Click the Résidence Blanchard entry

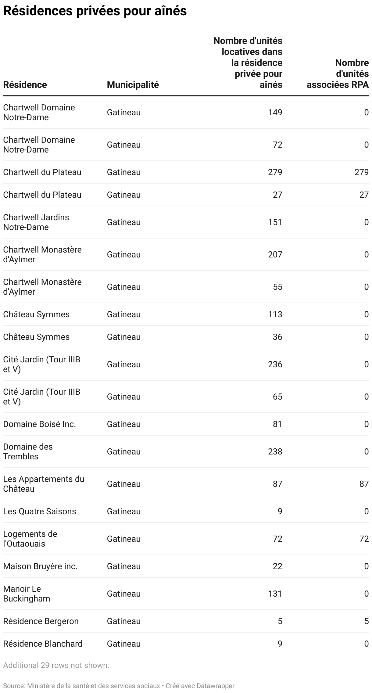[43, 644]
